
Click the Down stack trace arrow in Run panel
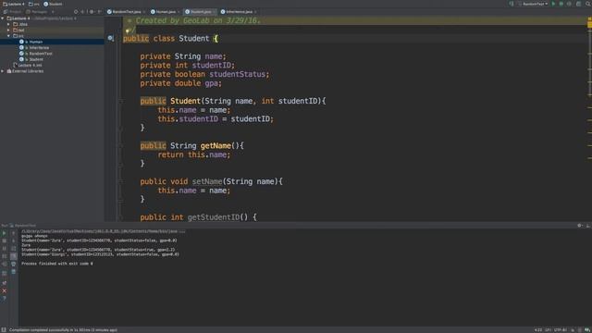(x=14, y=240)
